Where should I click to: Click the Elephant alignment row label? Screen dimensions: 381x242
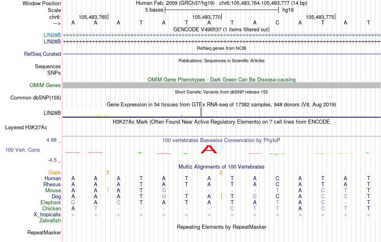pos(51,203)
